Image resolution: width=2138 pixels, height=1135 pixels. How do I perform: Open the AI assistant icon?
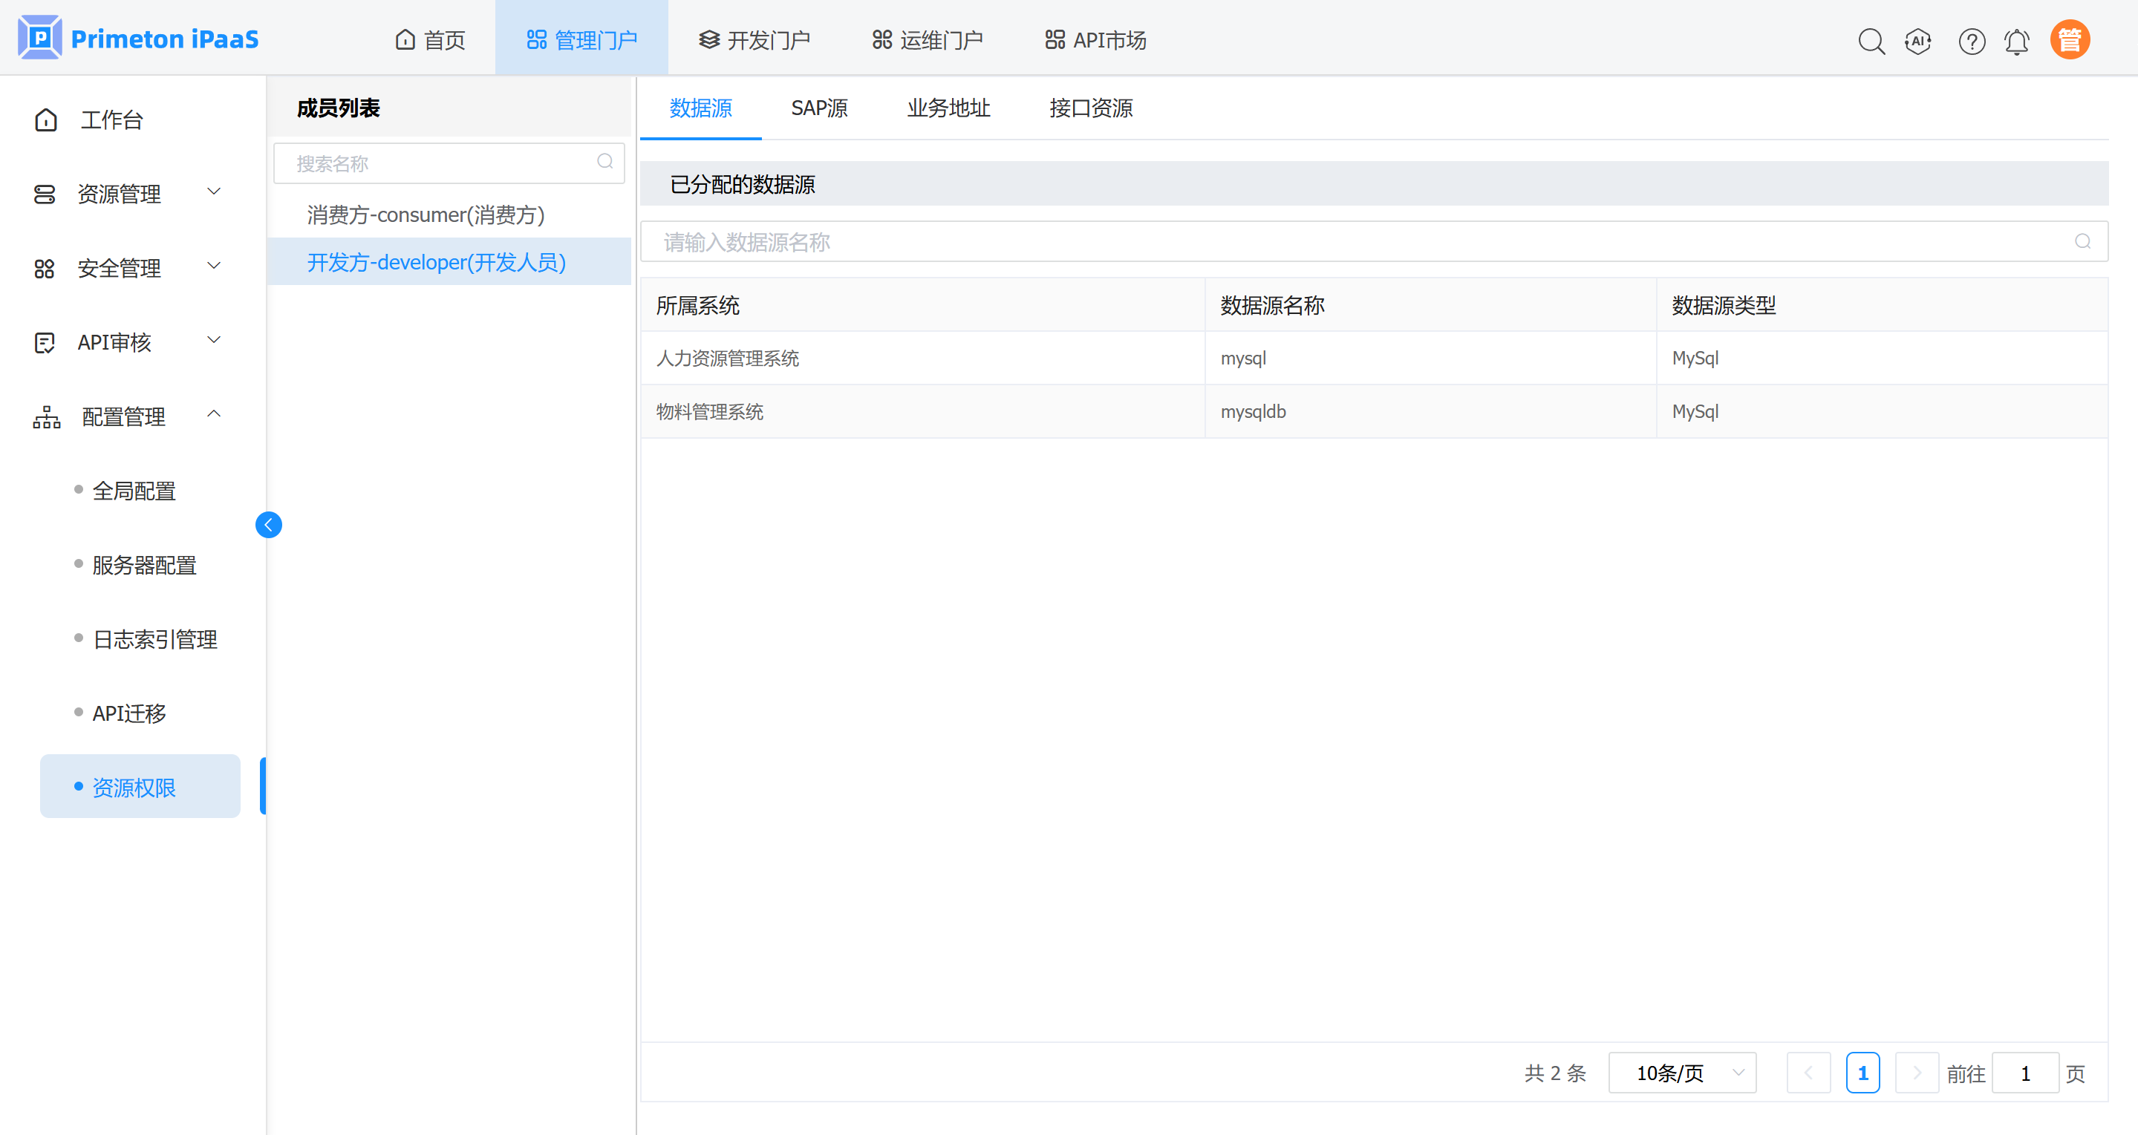tap(1918, 40)
